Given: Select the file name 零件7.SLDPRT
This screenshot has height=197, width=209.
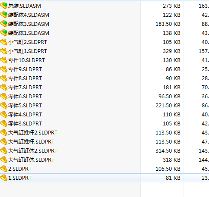Looking at the screenshot, I should 25,88.
